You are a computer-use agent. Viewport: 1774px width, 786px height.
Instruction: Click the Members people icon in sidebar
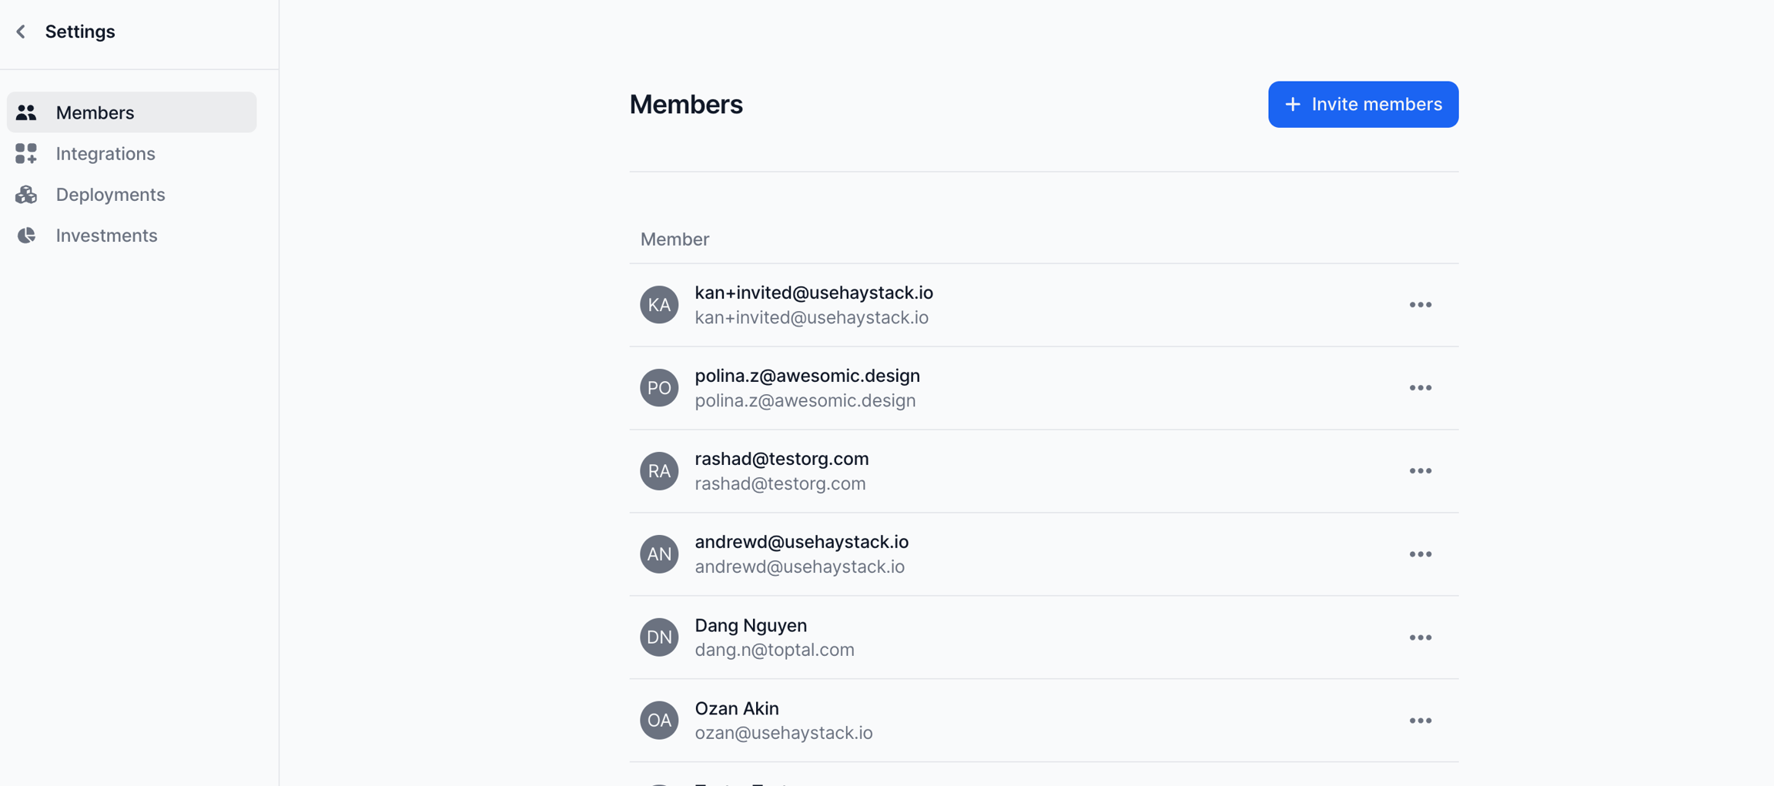pyautogui.click(x=26, y=112)
